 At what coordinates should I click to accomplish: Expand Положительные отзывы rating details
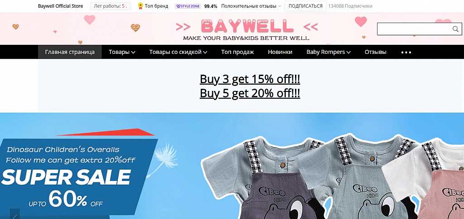(x=251, y=6)
